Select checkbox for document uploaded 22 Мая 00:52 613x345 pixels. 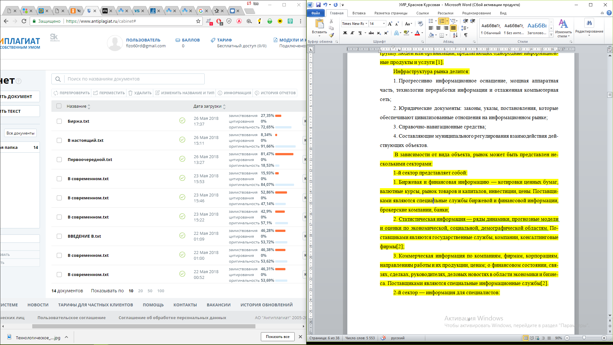(59, 275)
